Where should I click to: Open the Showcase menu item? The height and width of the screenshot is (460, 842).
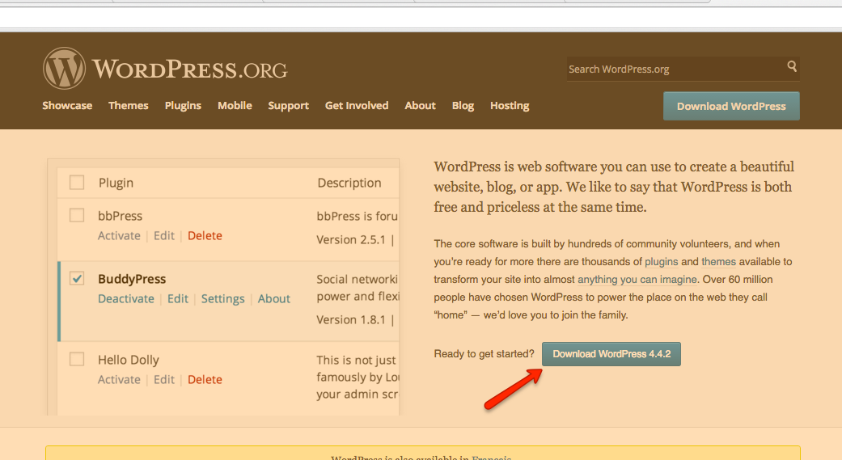tap(67, 106)
